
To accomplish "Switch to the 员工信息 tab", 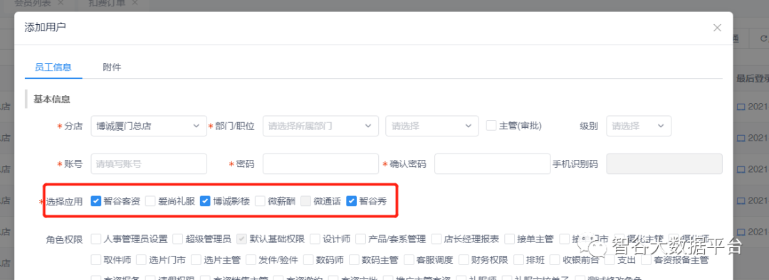I will tap(53, 67).
